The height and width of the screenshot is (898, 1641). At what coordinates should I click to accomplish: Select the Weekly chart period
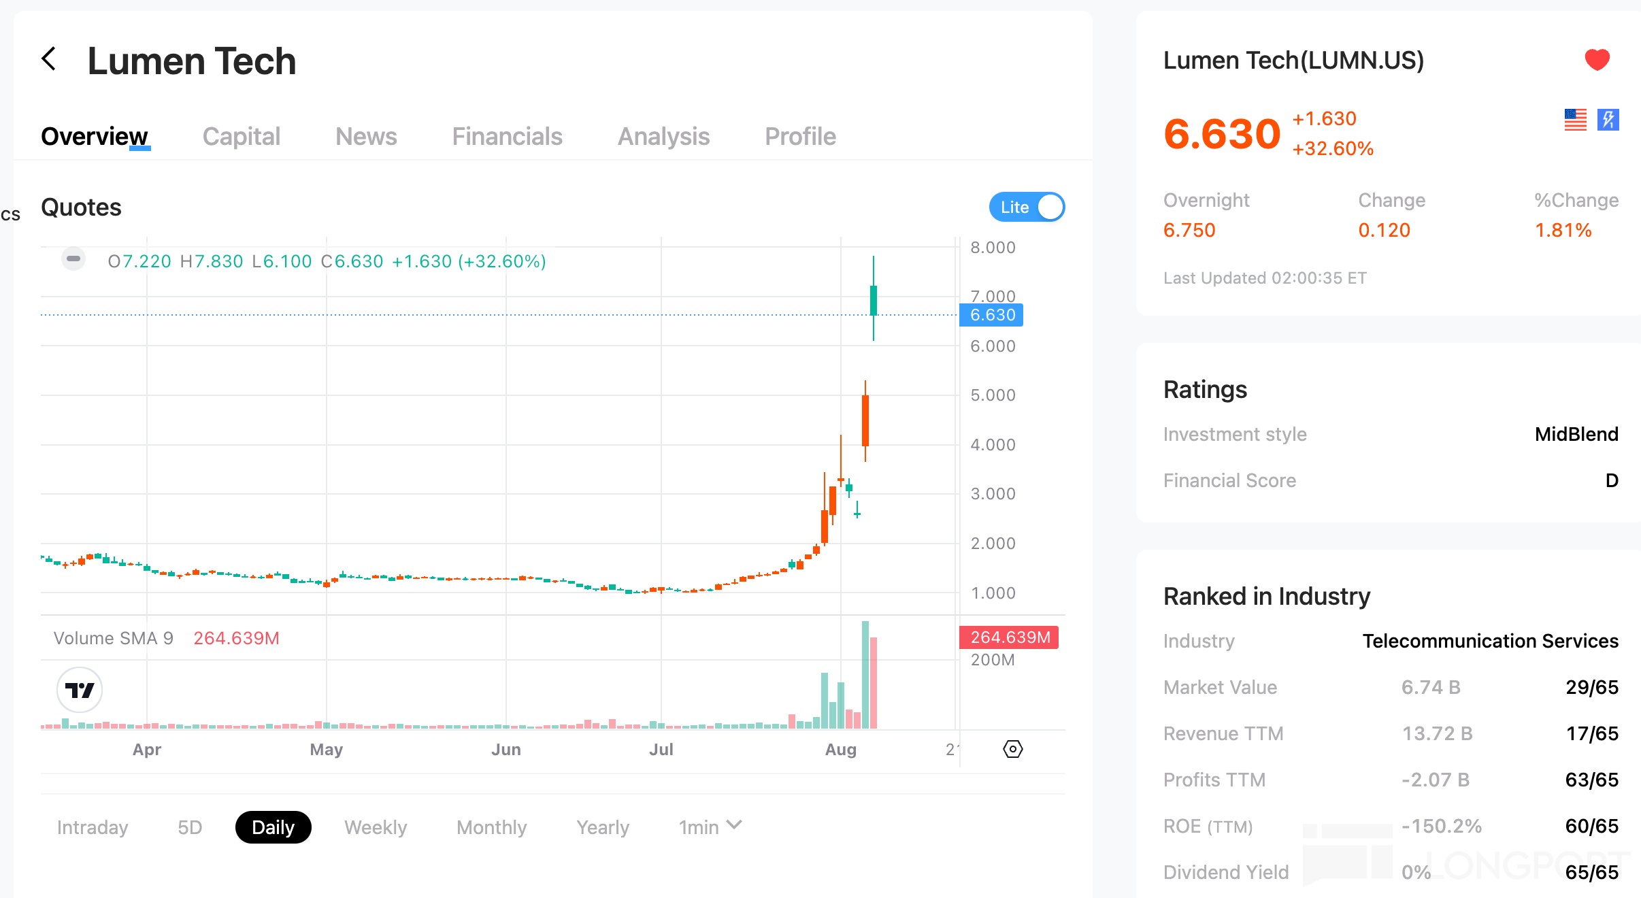(376, 827)
